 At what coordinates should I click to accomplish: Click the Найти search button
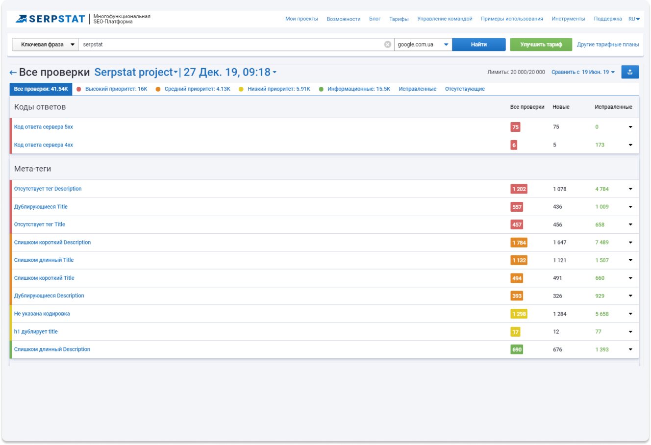point(478,45)
